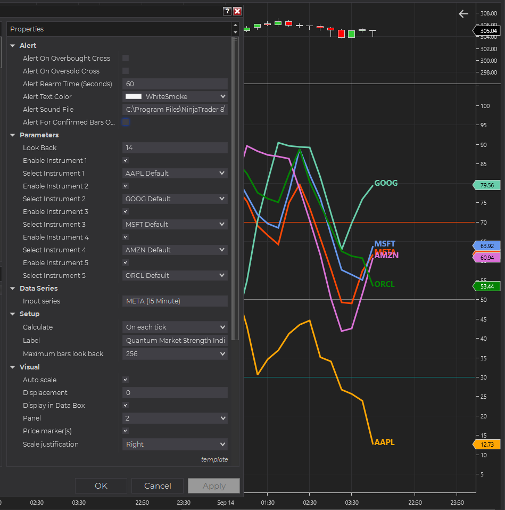Uncheck Enable Instrument 2
Screen dimensions: 505x510
click(126, 186)
